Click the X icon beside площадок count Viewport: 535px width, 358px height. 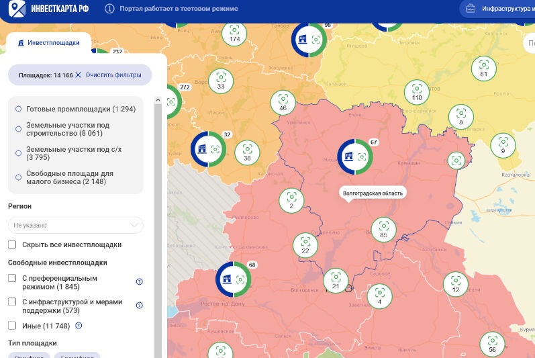click(x=78, y=75)
